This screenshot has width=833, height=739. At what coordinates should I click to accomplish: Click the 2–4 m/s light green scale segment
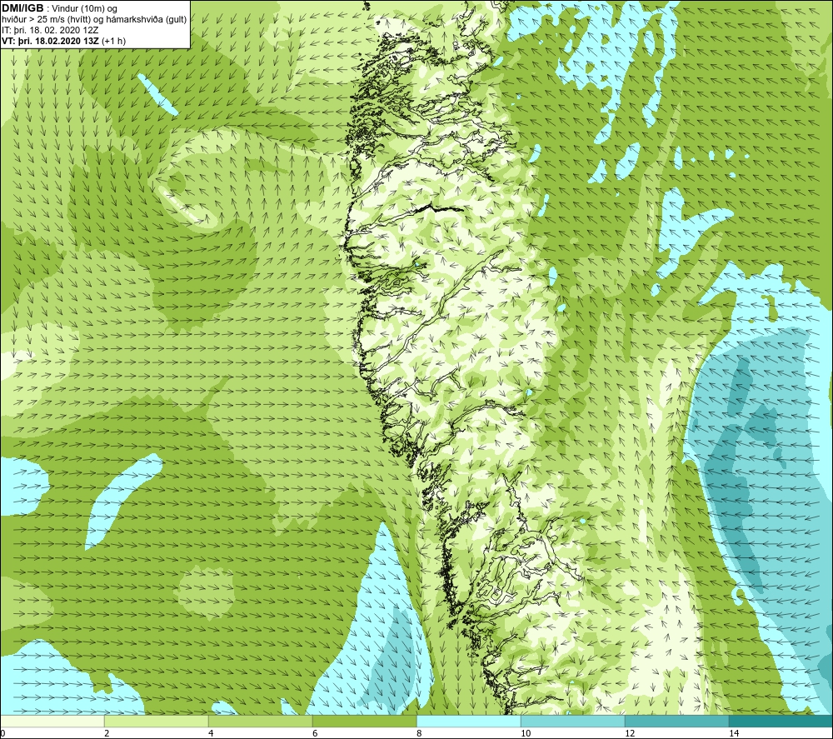(x=157, y=721)
